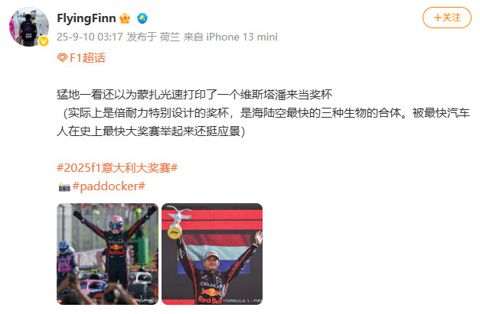
Task: Click the crown membership badge icon
Action: [x=125, y=18]
